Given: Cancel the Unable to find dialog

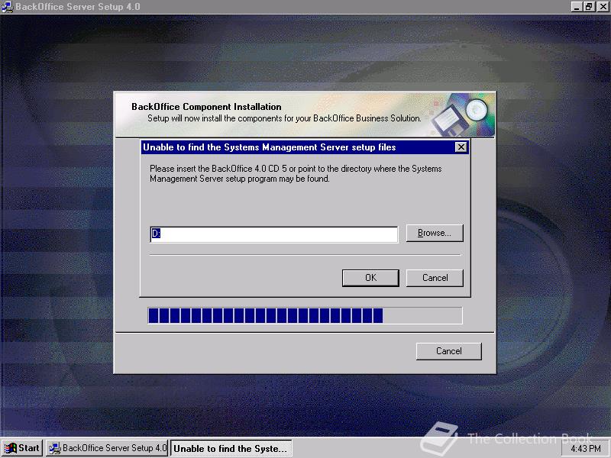Looking at the screenshot, I should (435, 278).
